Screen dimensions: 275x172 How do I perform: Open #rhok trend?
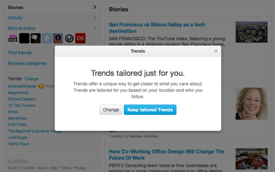click(x=13, y=112)
